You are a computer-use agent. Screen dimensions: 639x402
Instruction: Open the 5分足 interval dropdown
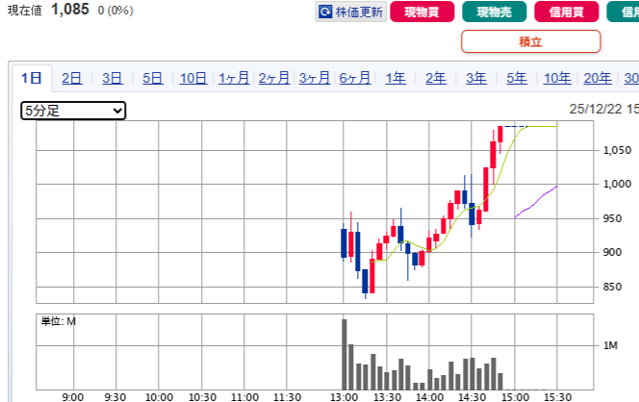73,111
